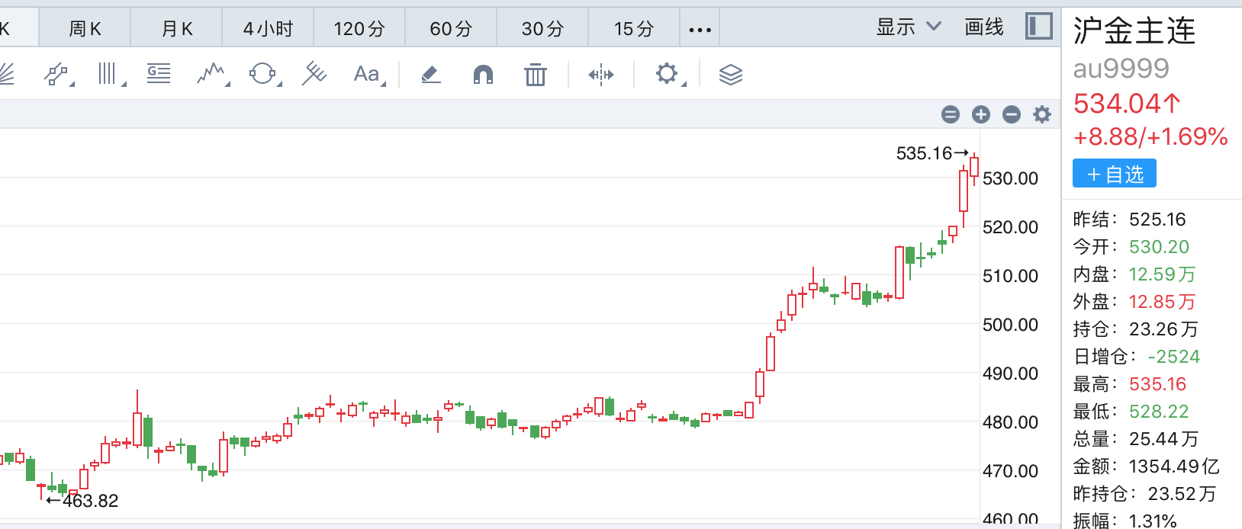Click the 画线 drawing tools button
This screenshot has width=1242, height=529.
coord(984,27)
